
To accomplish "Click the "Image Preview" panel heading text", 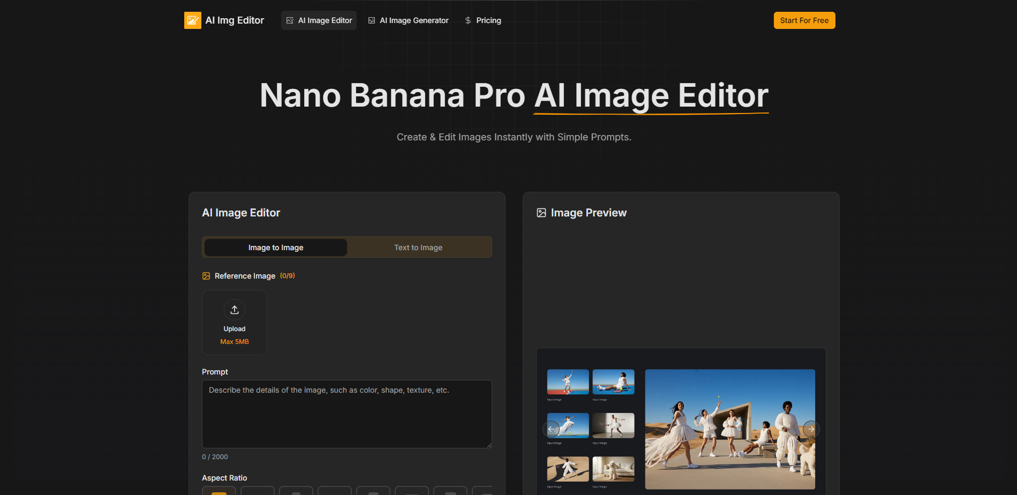I will [589, 213].
